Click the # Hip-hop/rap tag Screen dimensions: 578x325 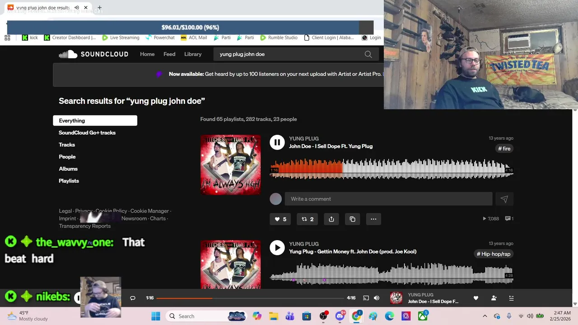point(494,254)
